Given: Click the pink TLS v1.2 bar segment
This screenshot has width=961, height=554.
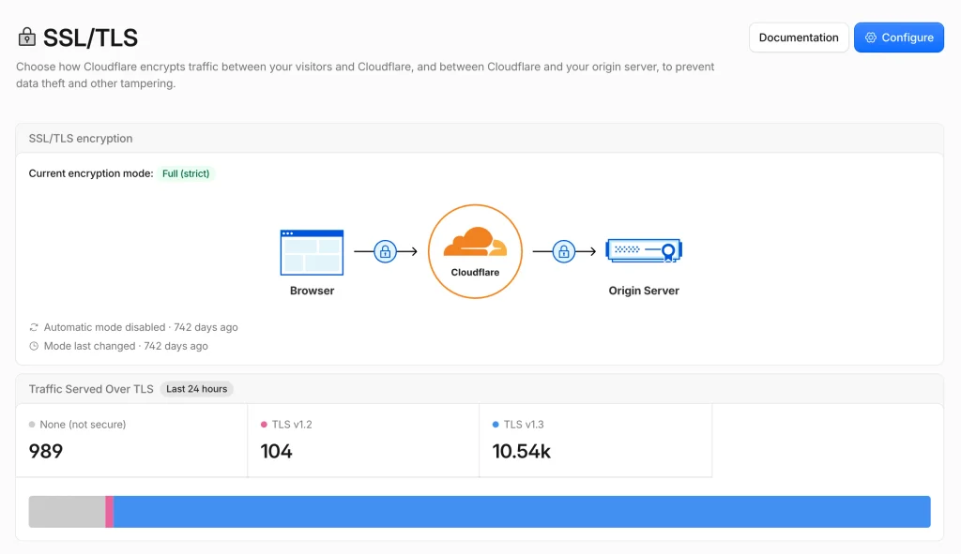Looking at the screenshot, I should (x=109, y=512).
